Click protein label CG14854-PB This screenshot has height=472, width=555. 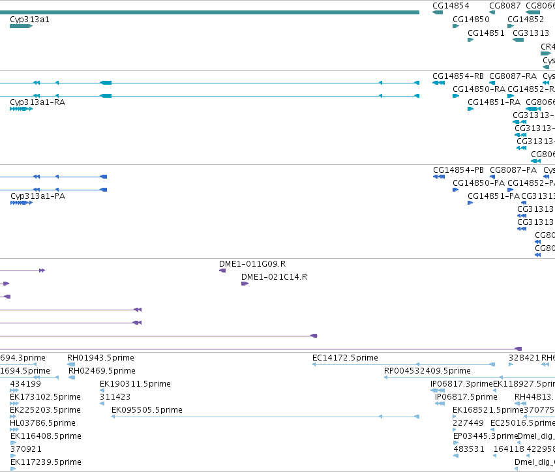tap(458, 170)
